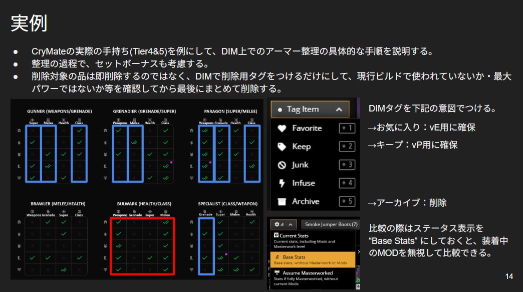
Task: Click the slide page number 14
Action: tap(509, 276)
